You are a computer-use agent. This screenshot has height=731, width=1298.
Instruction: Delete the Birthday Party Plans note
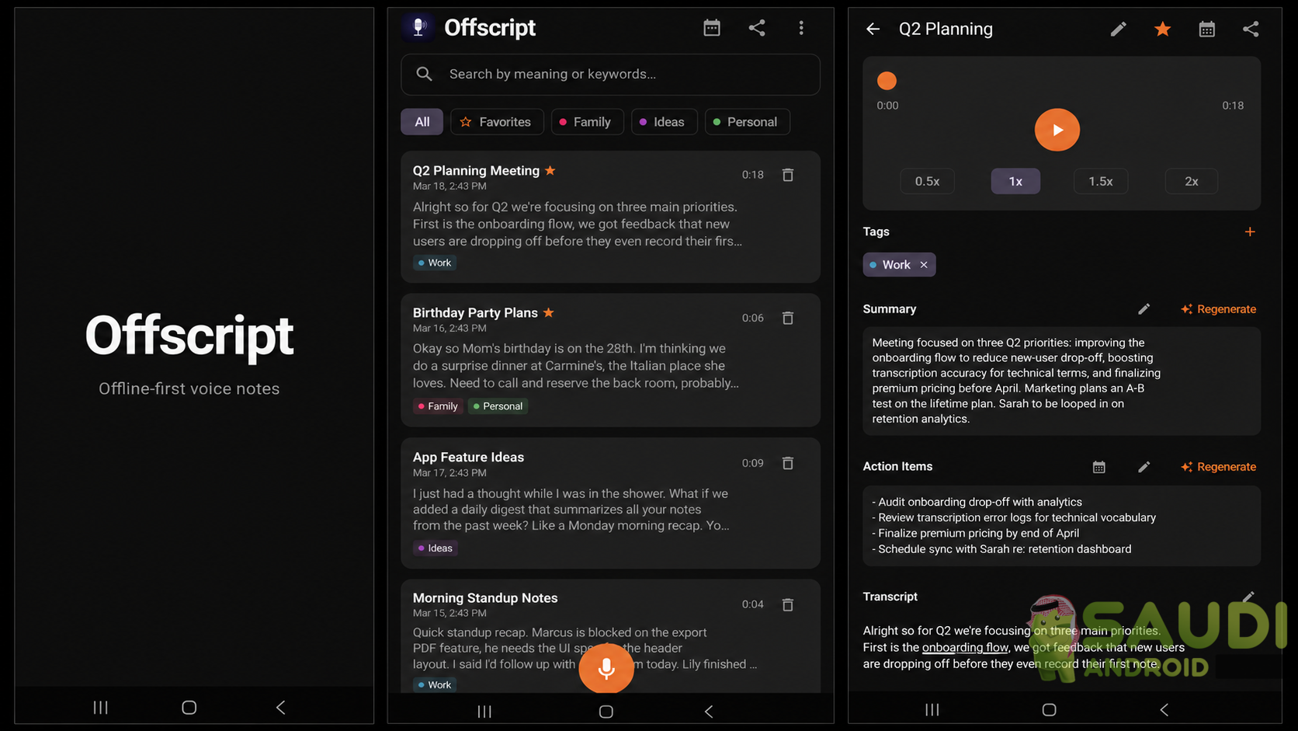pos(788,318)
